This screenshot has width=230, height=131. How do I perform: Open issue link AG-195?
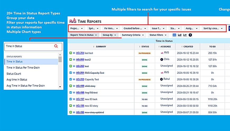pyautogui.click(x=80, y=112)
